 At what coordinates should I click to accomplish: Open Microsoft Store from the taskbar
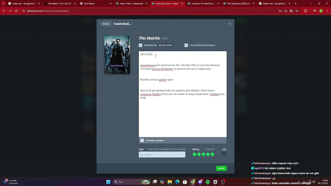[x=185, y=182]
